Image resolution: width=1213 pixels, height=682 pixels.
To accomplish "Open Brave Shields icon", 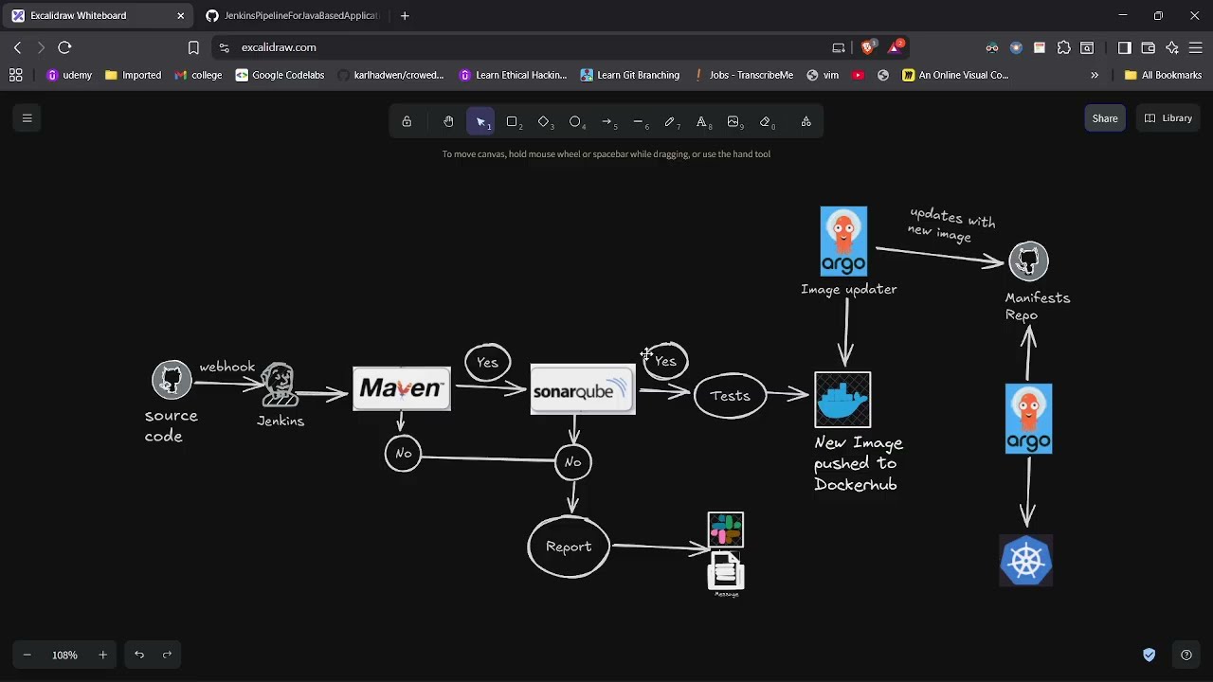I will [868, 47].
